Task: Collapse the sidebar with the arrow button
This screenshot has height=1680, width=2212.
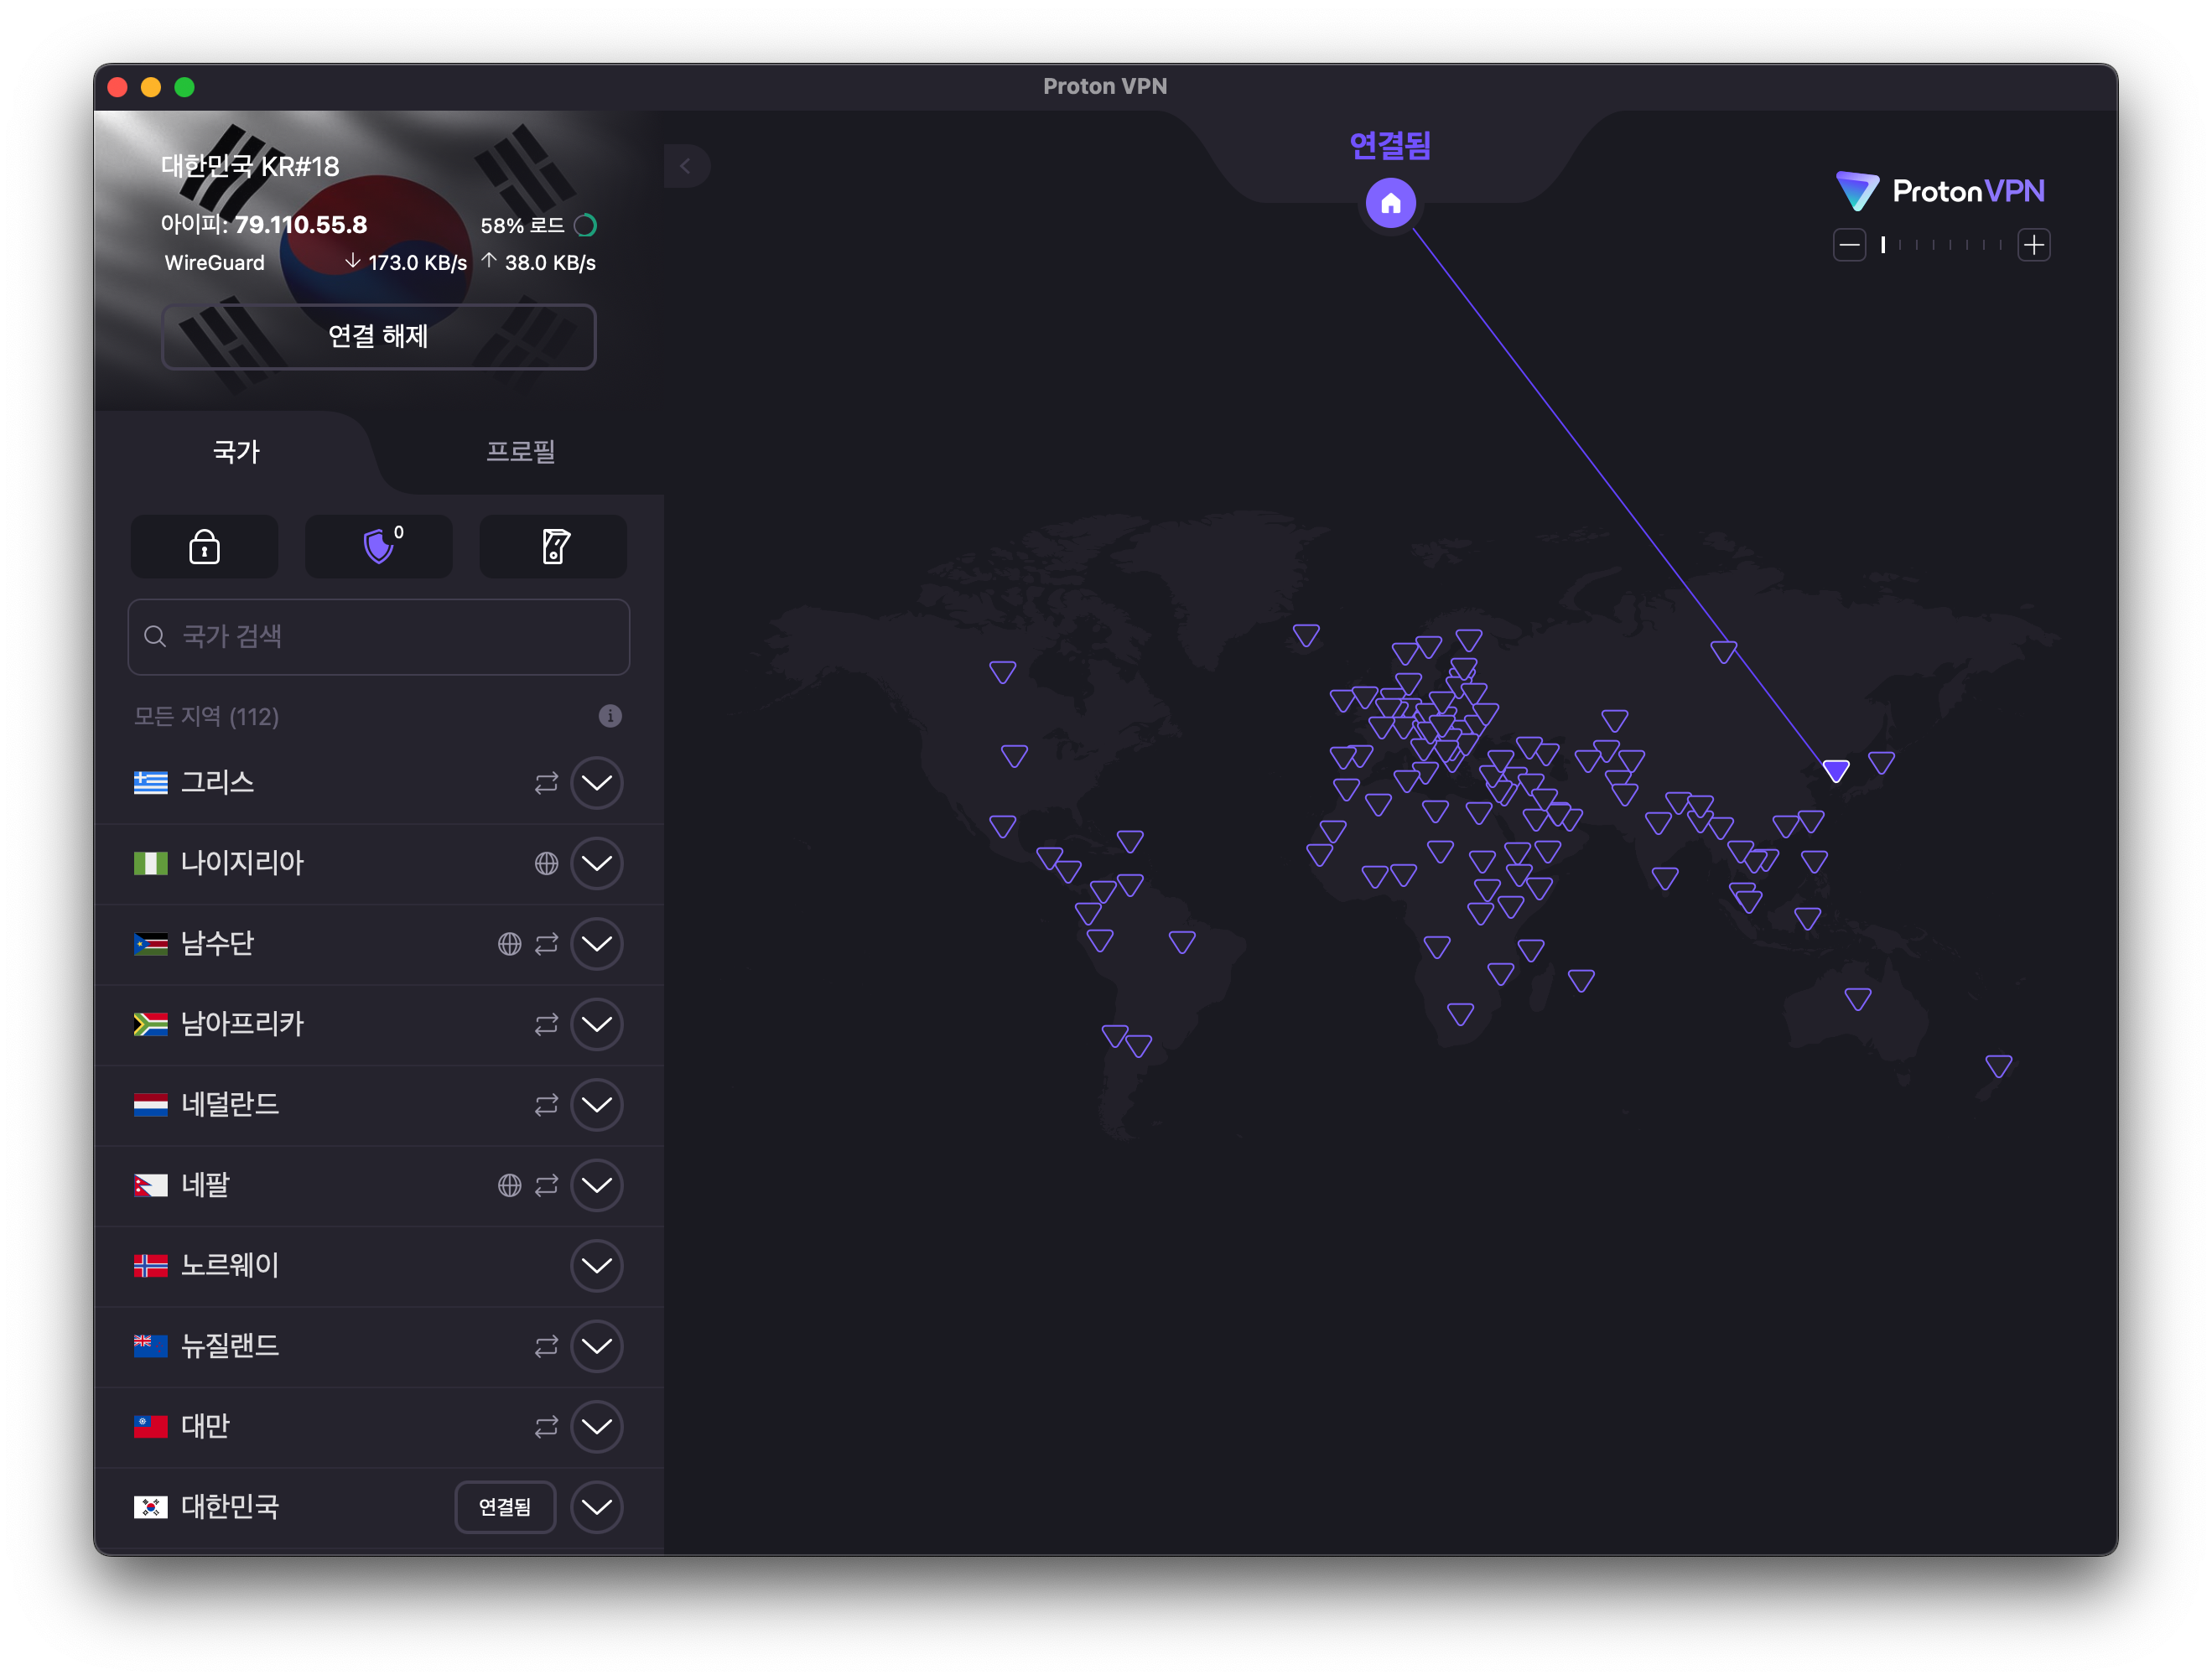Action: click(686, 166)
